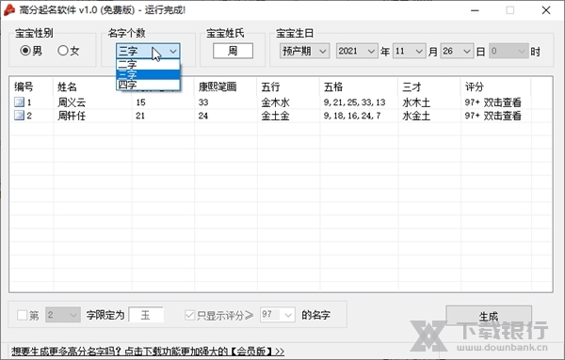The image size is (565, 360).
Task: Choose 二字 from the open list
Action: pos(148,65)
